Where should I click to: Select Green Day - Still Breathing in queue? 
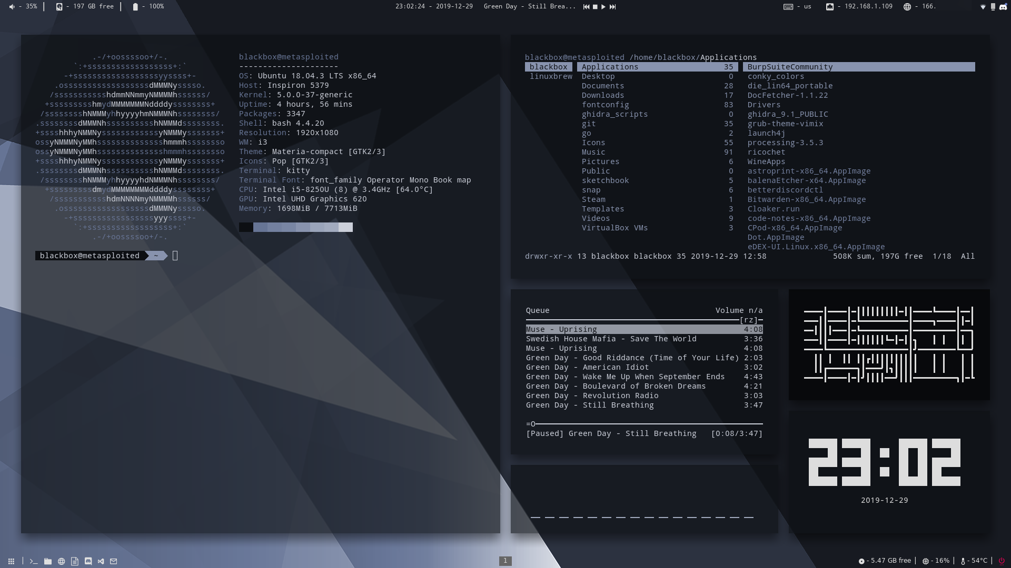pyautogui.click(x=645, y=405)
